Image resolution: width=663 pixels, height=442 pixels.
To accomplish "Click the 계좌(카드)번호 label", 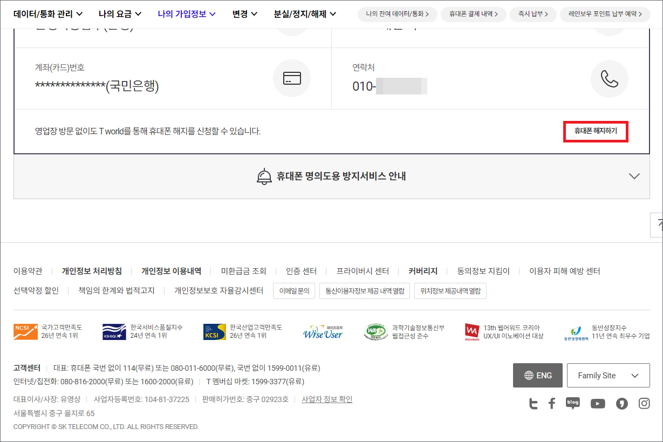I will tap(60, 67).
